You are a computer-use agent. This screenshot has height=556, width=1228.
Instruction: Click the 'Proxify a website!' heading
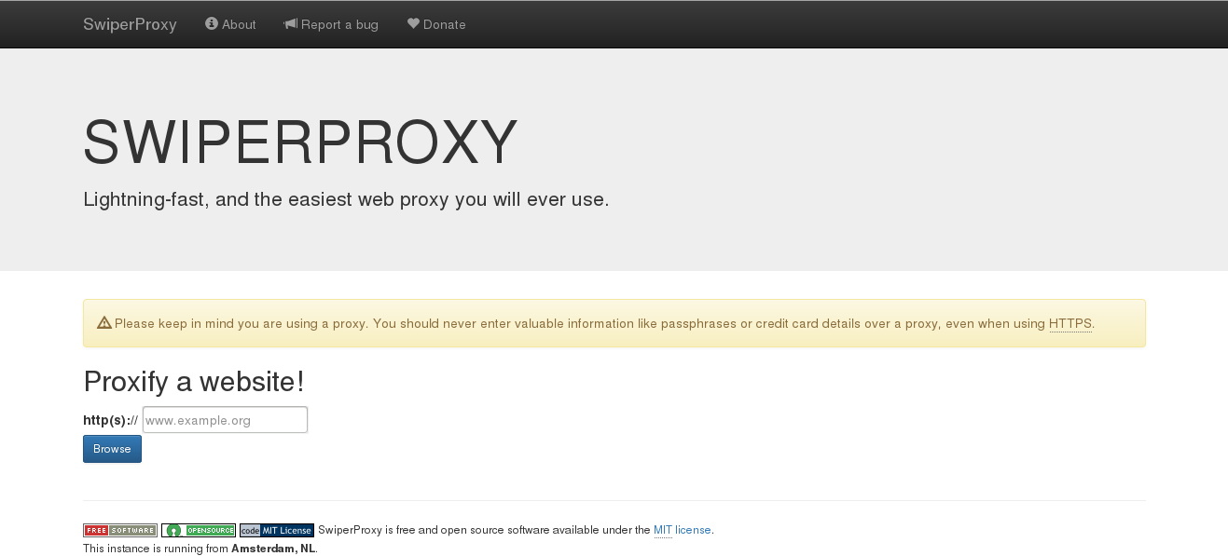tap(194, 382)
